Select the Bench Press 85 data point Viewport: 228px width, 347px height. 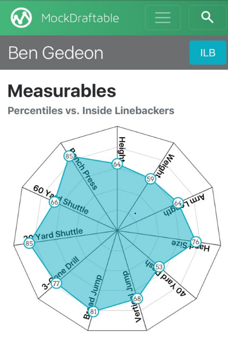click(69, 156)
